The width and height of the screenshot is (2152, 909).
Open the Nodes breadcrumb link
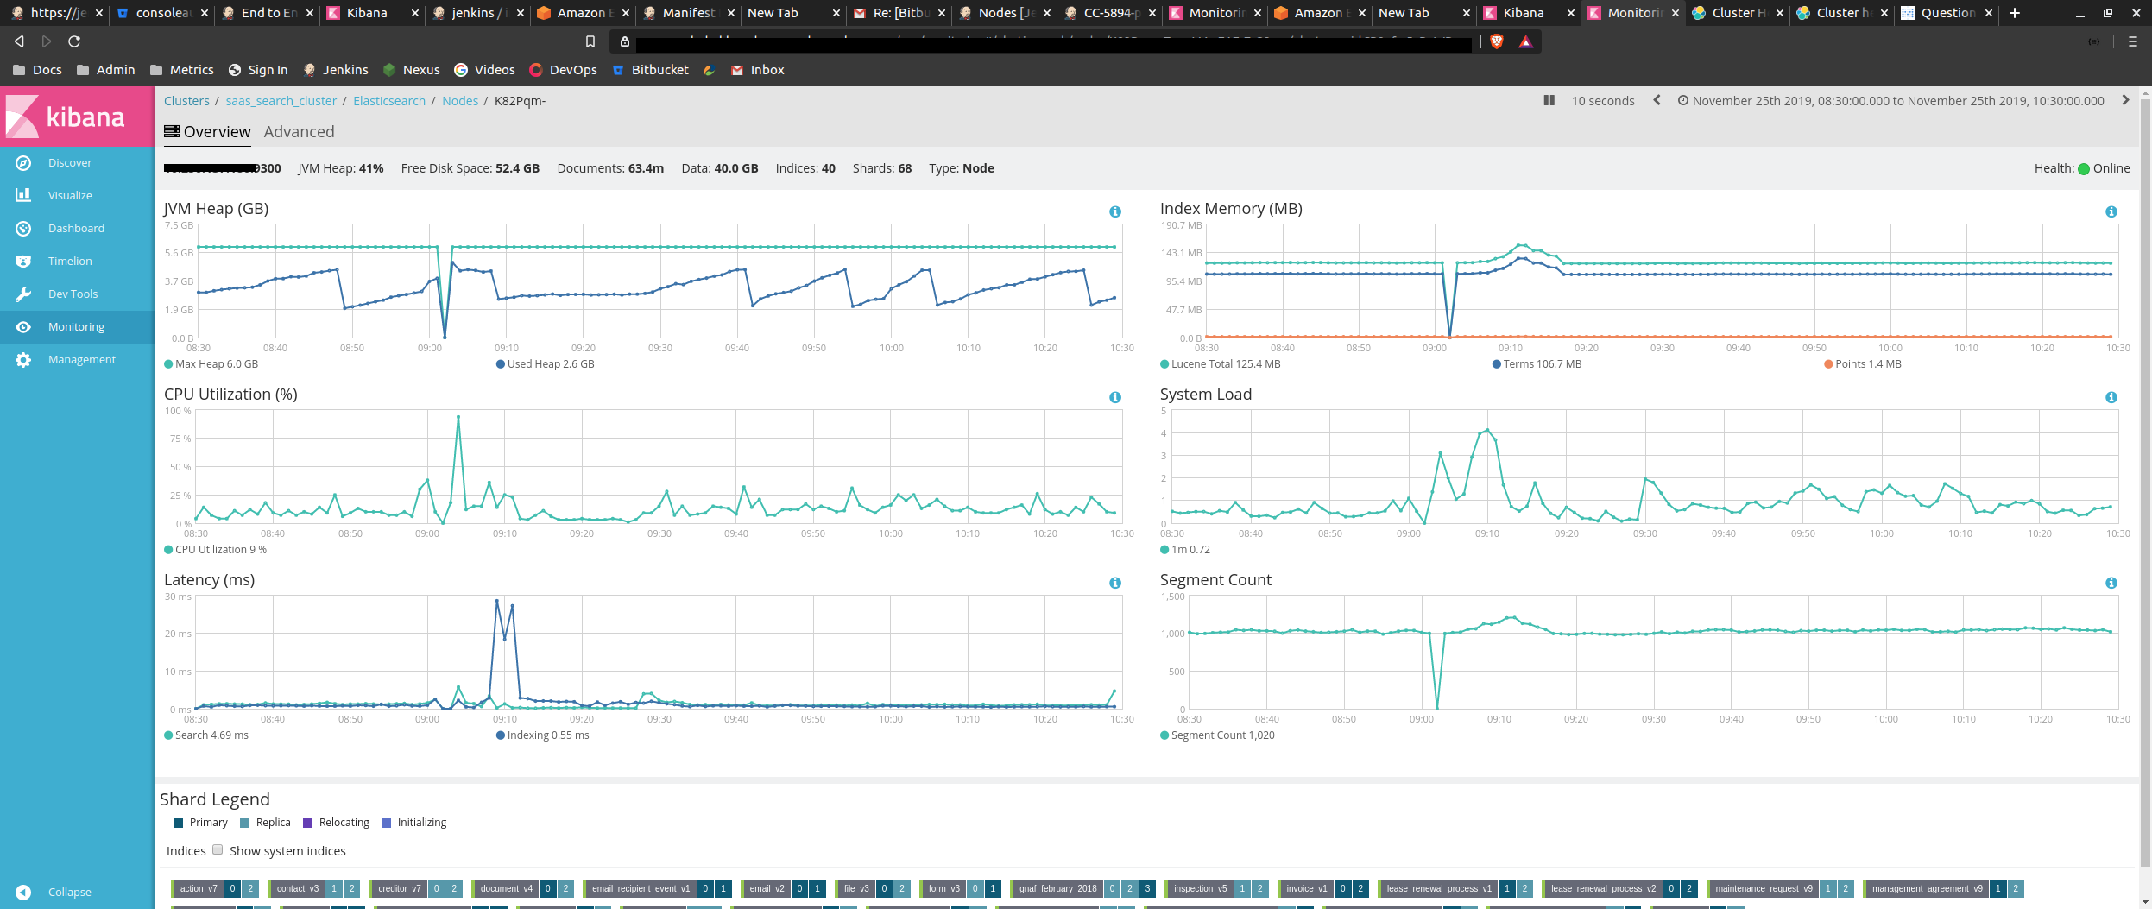[459, 101]
